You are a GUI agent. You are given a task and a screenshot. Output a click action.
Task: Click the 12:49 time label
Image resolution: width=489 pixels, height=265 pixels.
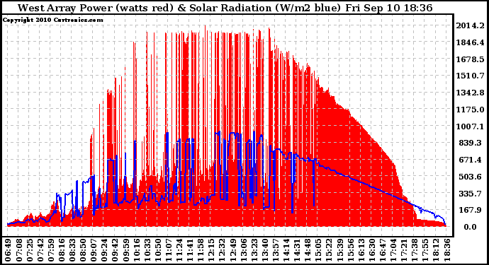(x=232, y=249)
